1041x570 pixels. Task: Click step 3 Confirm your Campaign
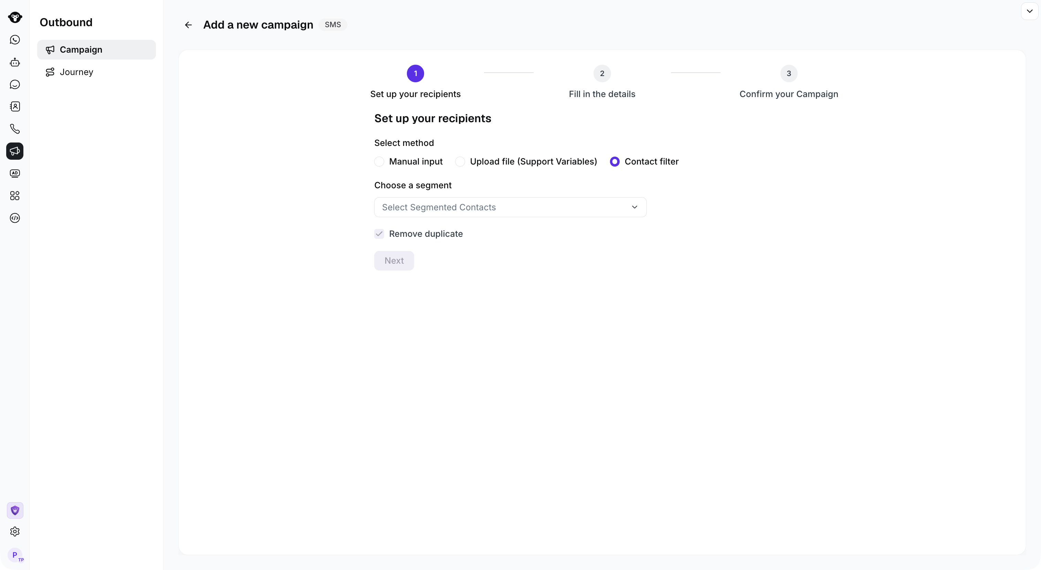click(x=789, y=82)
